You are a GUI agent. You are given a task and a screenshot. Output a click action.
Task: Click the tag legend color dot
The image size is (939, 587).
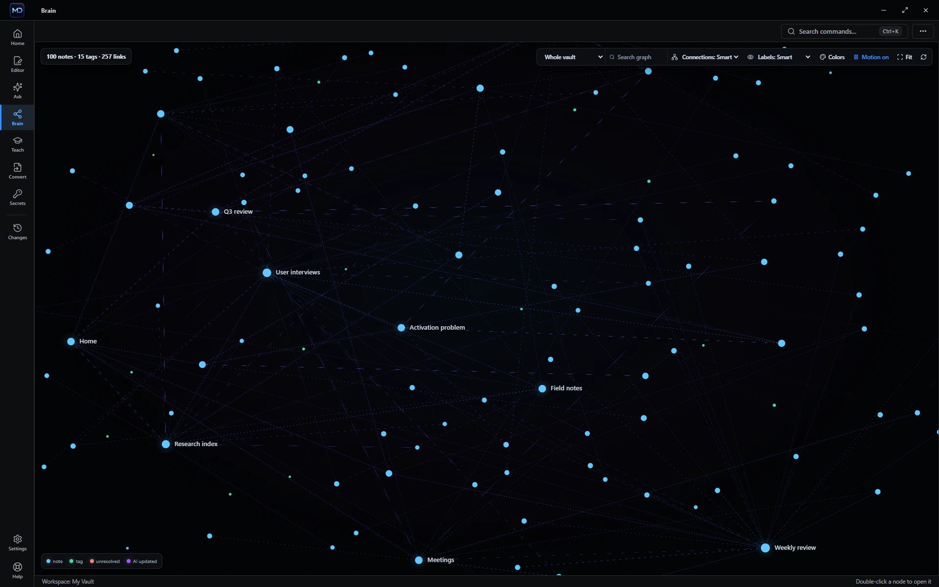(71, 561)
